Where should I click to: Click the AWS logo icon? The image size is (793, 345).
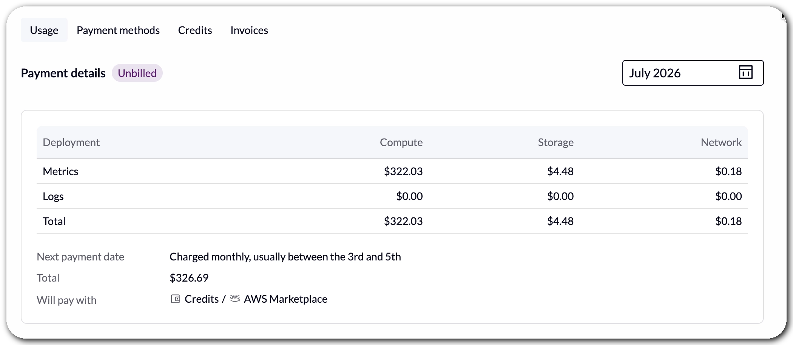pyautogui.click(x=235, y=298)
